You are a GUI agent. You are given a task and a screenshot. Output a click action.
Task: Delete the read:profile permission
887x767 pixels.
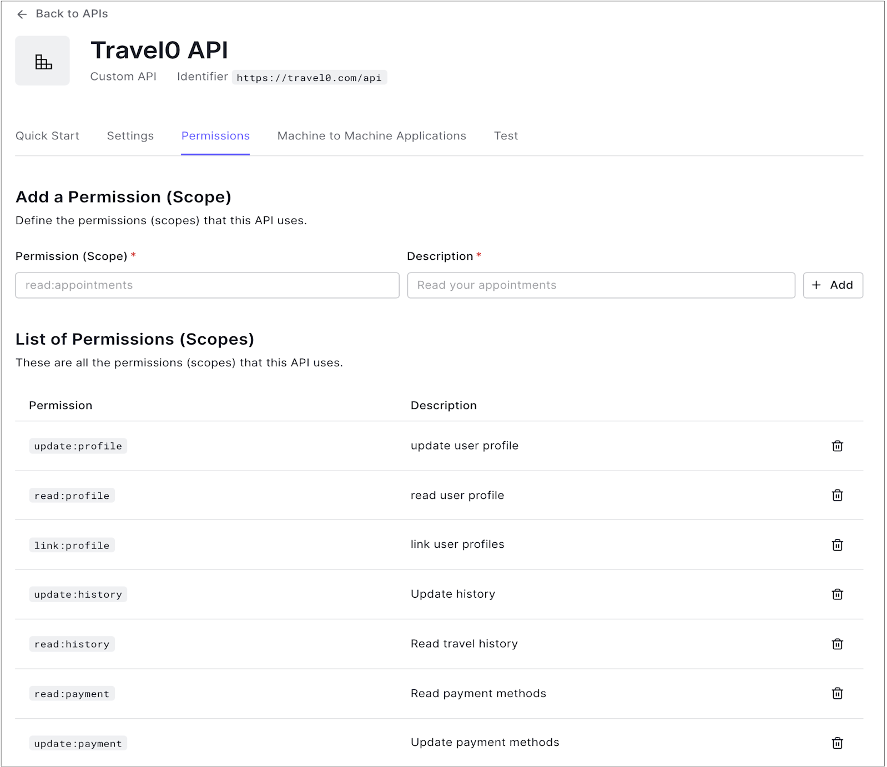[838, 495]
